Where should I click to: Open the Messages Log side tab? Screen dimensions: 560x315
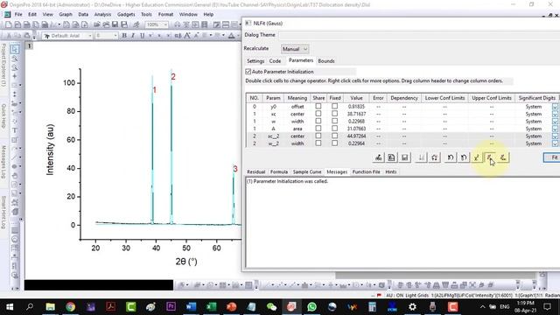point(3,162)
